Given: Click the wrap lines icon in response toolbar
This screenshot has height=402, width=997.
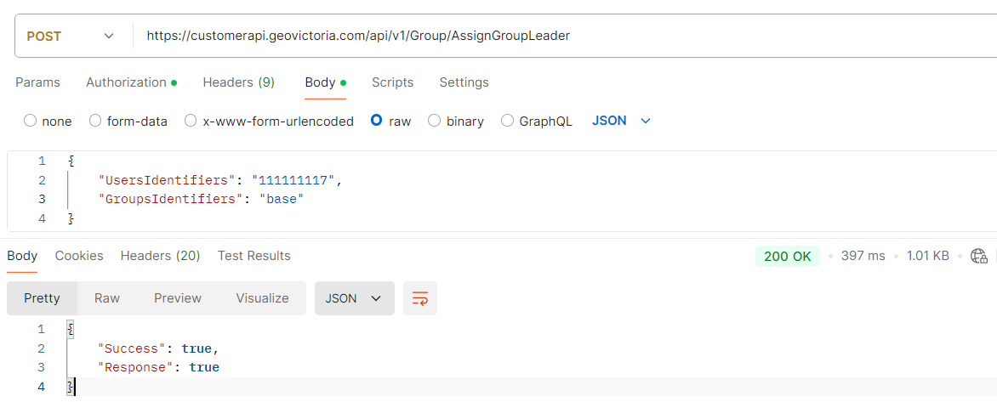Looking at the screenshot, I should [x=419, y=298].
